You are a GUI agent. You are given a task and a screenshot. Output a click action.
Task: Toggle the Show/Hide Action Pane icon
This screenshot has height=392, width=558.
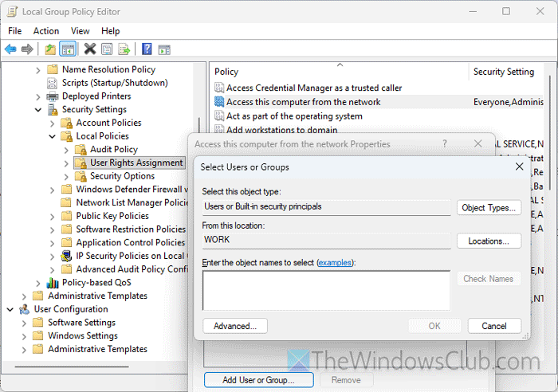point(164,49)
